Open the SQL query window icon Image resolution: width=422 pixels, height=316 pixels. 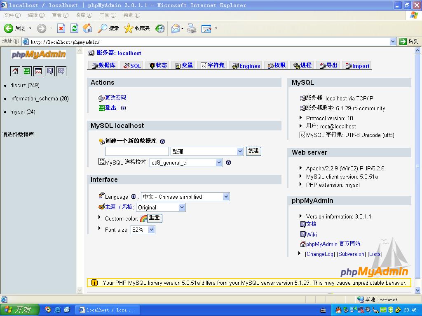pos(38,71)
